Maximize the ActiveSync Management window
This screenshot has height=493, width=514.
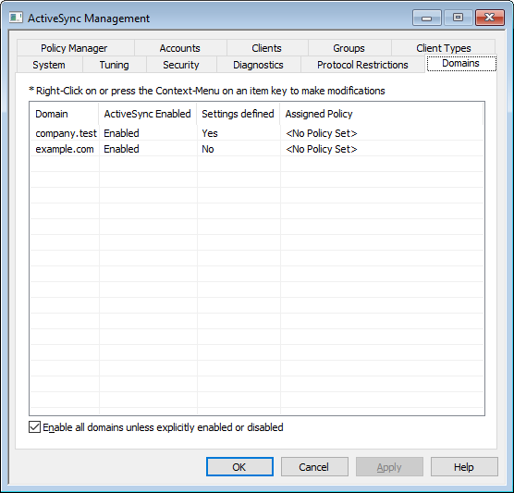pyautogui.click(x=458, y=18)
